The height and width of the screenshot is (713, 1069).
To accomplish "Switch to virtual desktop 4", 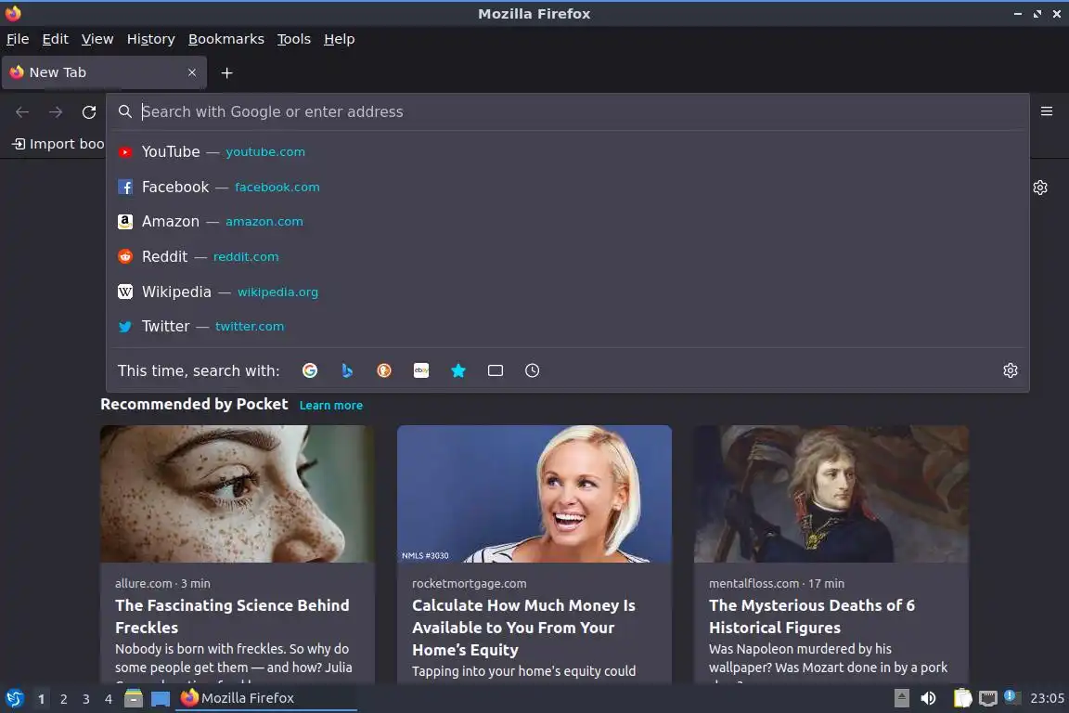I will tap(109, 699).
